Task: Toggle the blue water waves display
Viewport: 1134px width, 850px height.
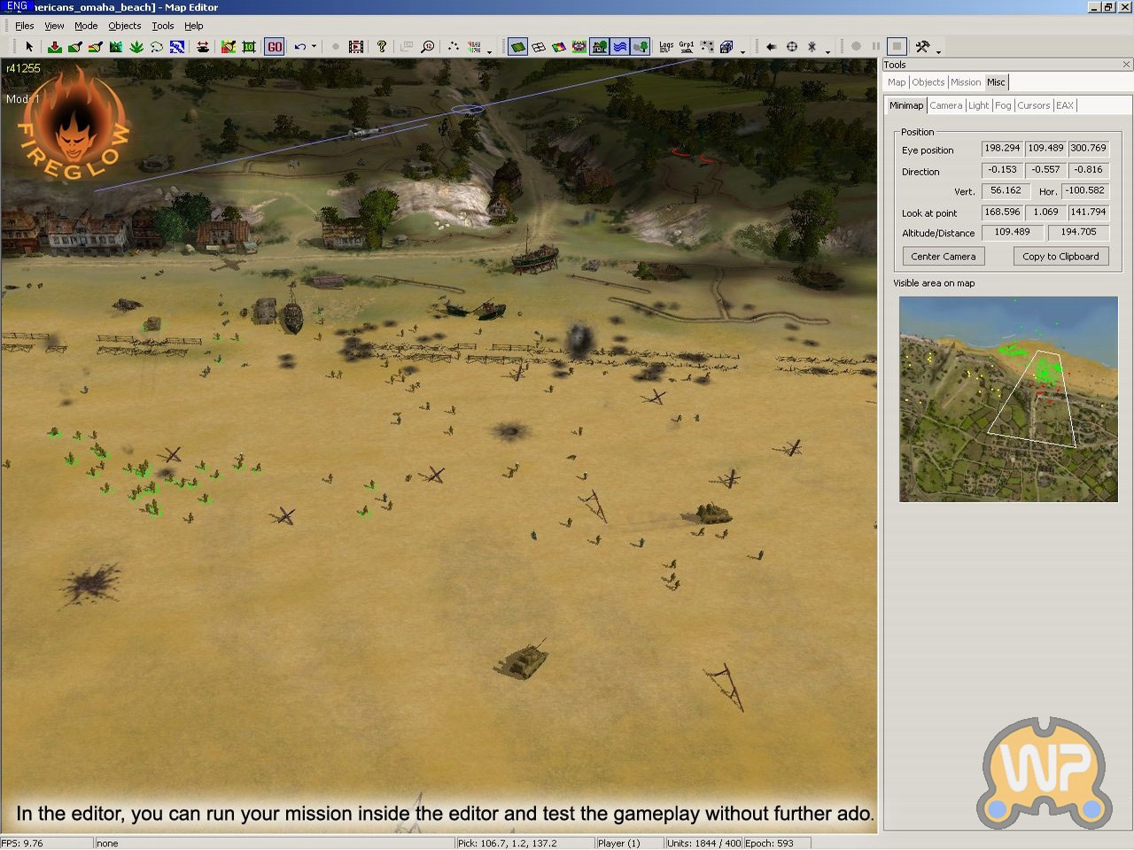Action: [x=620, y=47]
